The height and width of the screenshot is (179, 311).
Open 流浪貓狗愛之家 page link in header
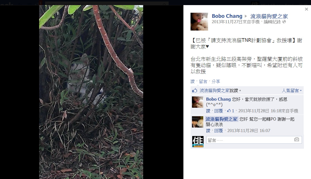(x=269, y=16)
